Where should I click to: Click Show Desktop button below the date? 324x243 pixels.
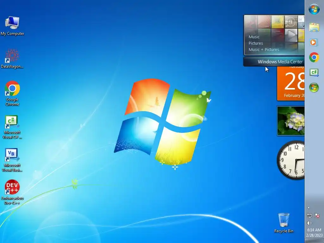click(x=314, y=241)
